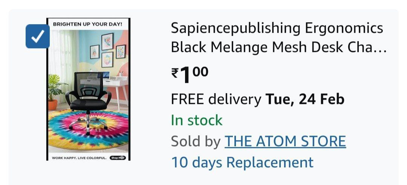Viewport: 407px width, 185px height.
Task: Click the BRIGHTEN UP YOUR DAY banner text
Action: click(x=87, y=24)
